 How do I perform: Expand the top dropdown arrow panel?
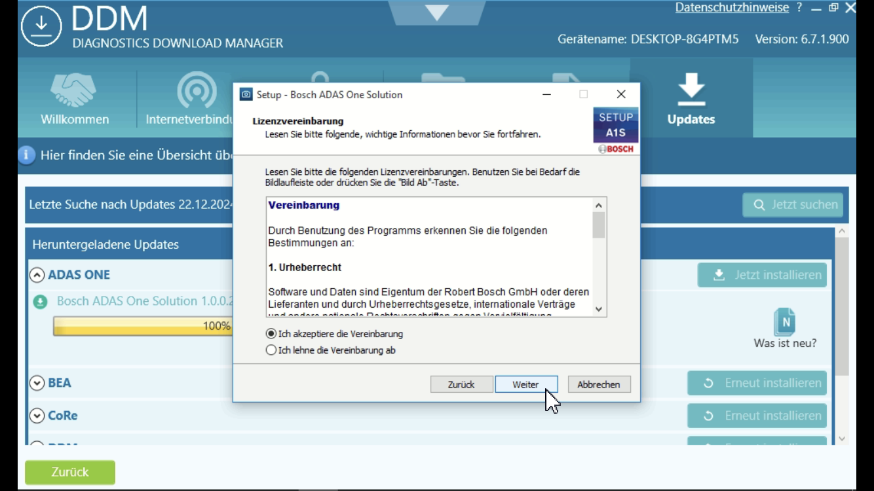pos(437,12)
